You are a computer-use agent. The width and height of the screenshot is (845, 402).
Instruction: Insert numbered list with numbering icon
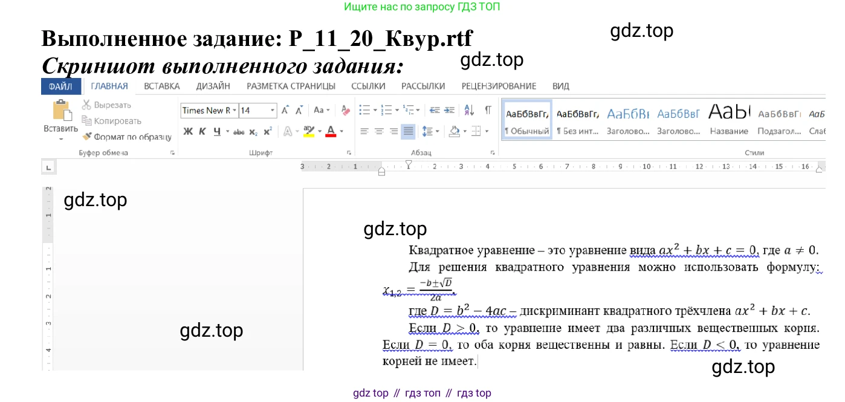tap(387, 110)
